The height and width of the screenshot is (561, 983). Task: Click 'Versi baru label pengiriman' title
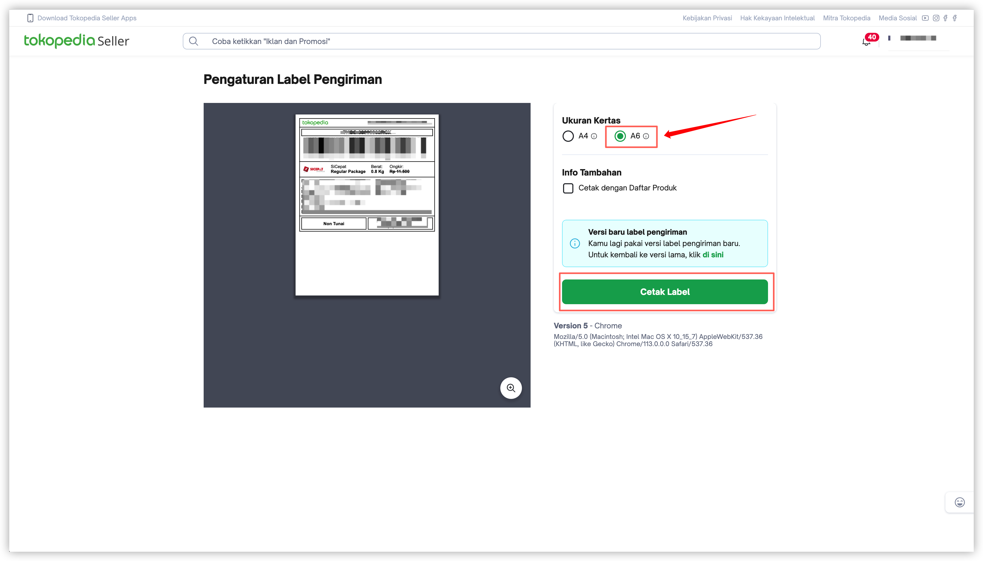tap(637, 232)
